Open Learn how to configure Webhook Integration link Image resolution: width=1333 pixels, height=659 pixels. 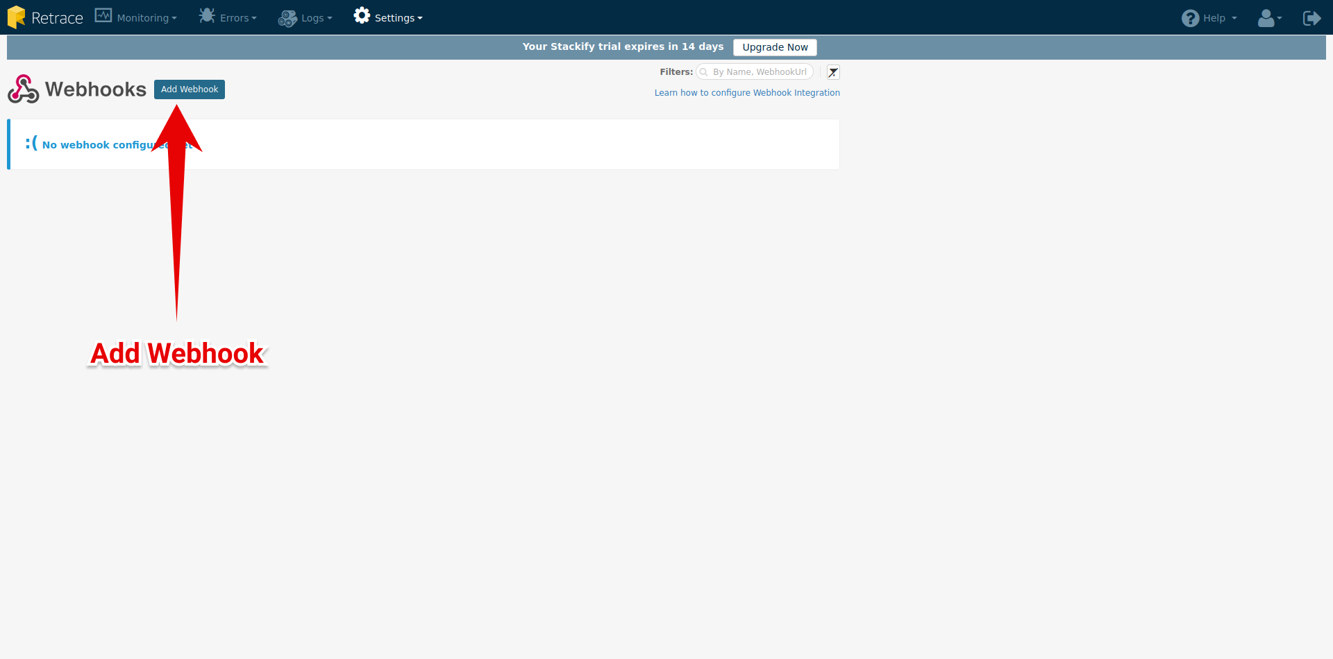(x=747, y=93)
